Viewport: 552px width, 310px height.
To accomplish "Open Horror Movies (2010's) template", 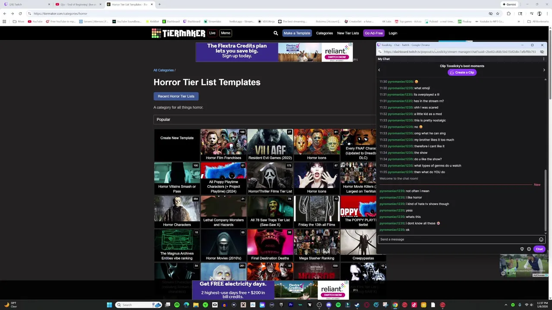I will pyautogui.click(x=223, y=245).
